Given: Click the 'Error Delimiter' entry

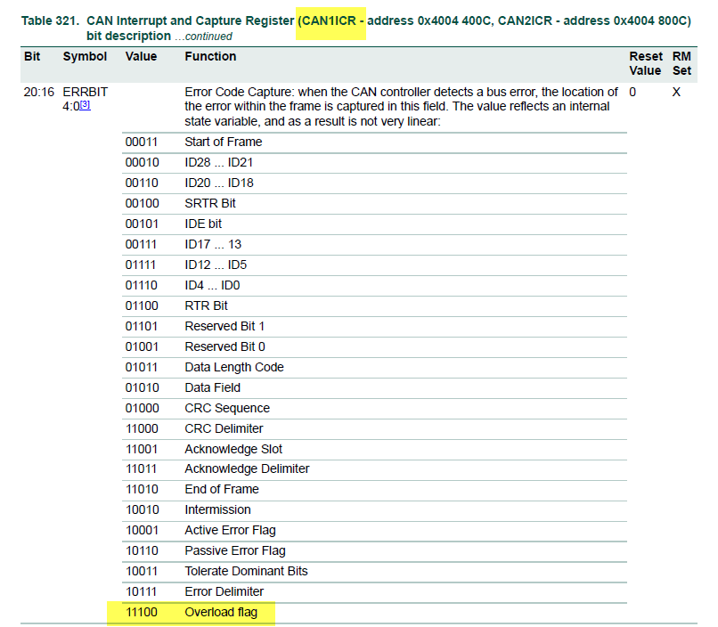Looking at the screenshot, I should [224, 591].
